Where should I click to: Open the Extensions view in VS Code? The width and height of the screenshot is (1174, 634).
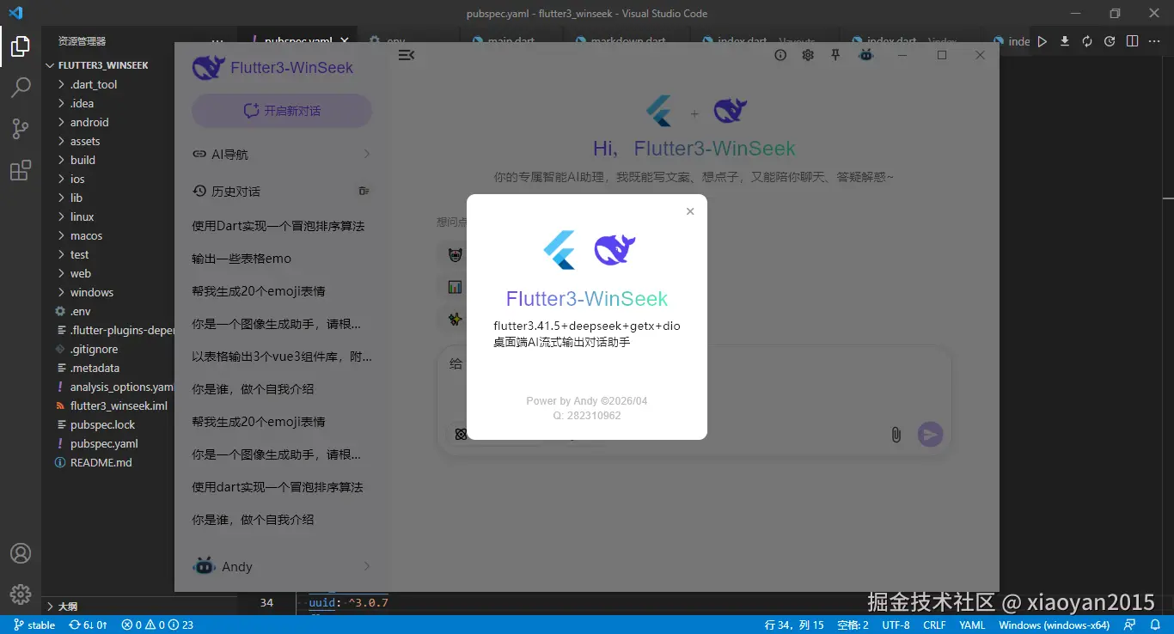coord(21,170)
